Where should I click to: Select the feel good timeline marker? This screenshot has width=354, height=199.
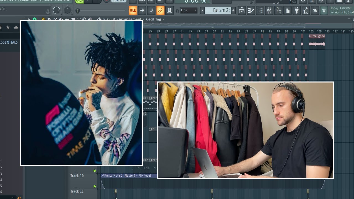[317, 36]
